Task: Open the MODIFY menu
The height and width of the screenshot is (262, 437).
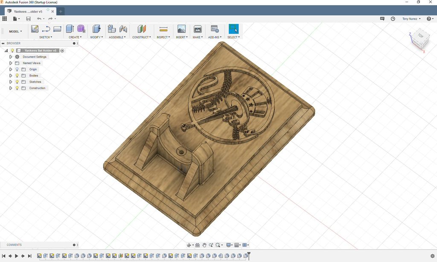Action: (96, 37)
